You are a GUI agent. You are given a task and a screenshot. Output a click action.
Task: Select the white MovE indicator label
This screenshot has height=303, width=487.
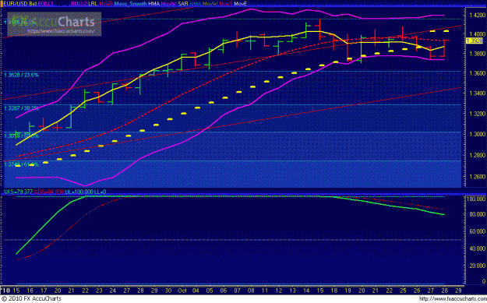[x=240, y=4]
